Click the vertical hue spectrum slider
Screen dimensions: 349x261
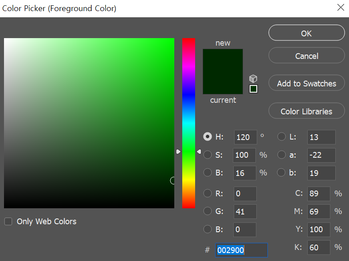[189, 123]
